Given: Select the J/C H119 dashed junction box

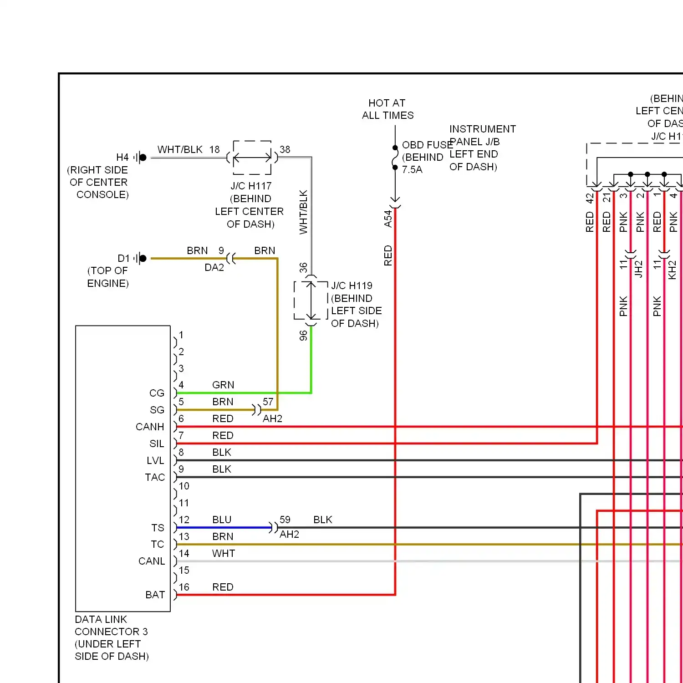Looking at the screenshot, I should pos(311,301).
